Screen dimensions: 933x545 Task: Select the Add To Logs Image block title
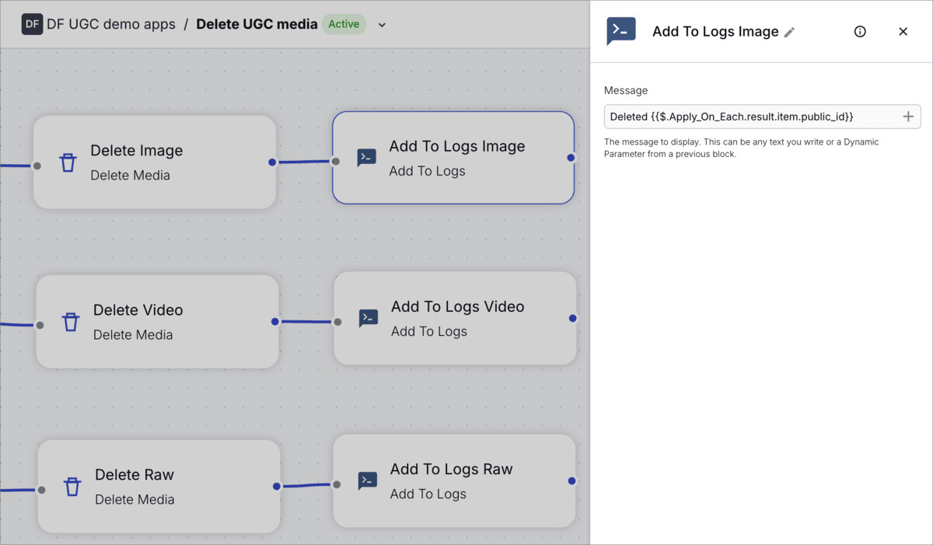pyautogui.click(x=457, y=146)
